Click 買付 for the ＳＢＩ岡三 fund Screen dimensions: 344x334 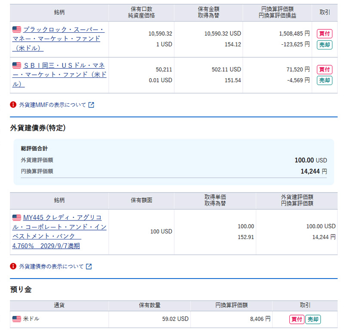coord(325,70)
